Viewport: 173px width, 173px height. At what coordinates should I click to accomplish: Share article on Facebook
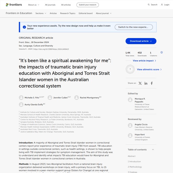tap(152, 83)
